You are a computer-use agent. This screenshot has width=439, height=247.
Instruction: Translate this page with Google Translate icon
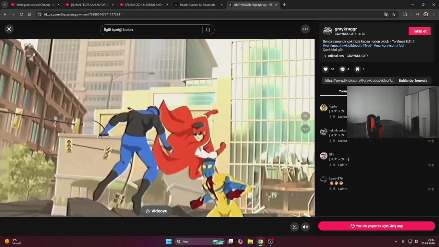point(386,14)
